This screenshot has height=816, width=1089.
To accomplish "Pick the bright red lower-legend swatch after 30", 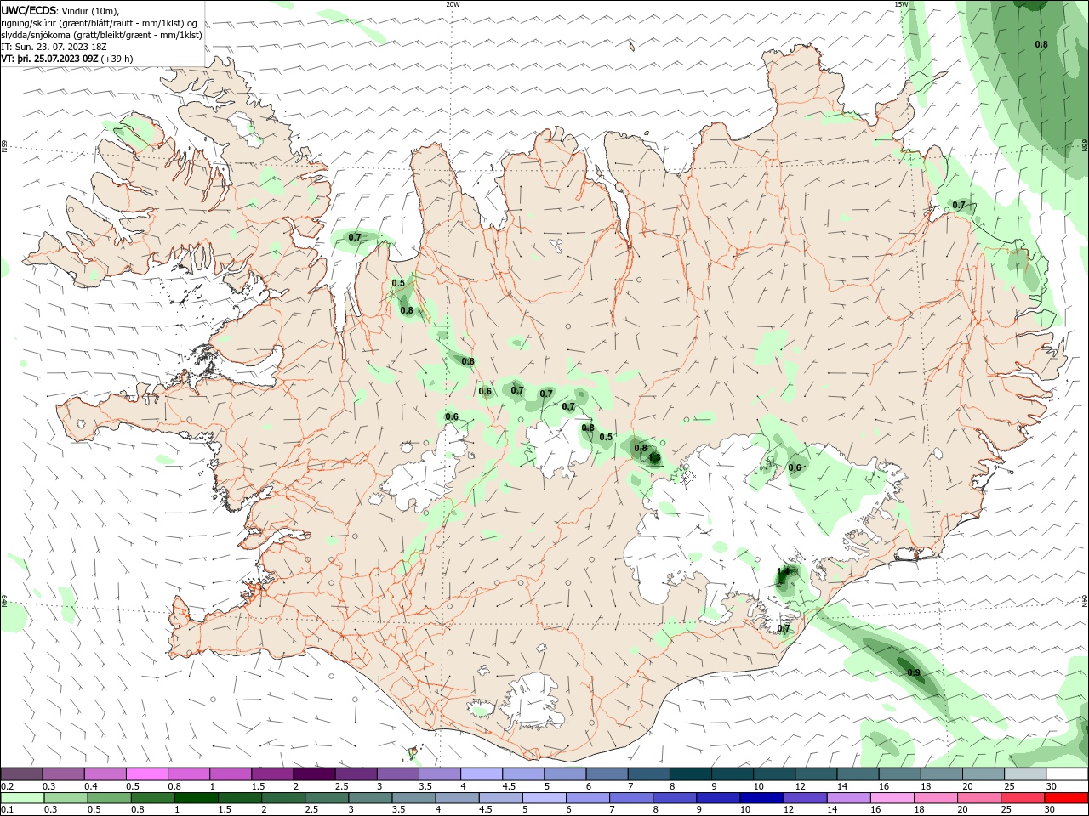I will click(x=1065, y=798).
